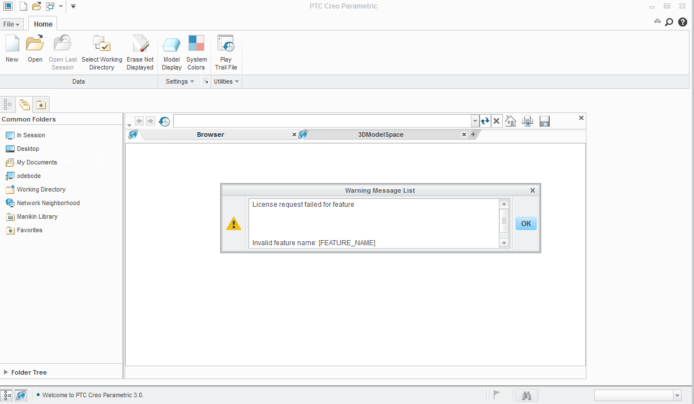Screen dimensions: 694x404
Task: Click into the browser address field
Action: click(322, 121)
